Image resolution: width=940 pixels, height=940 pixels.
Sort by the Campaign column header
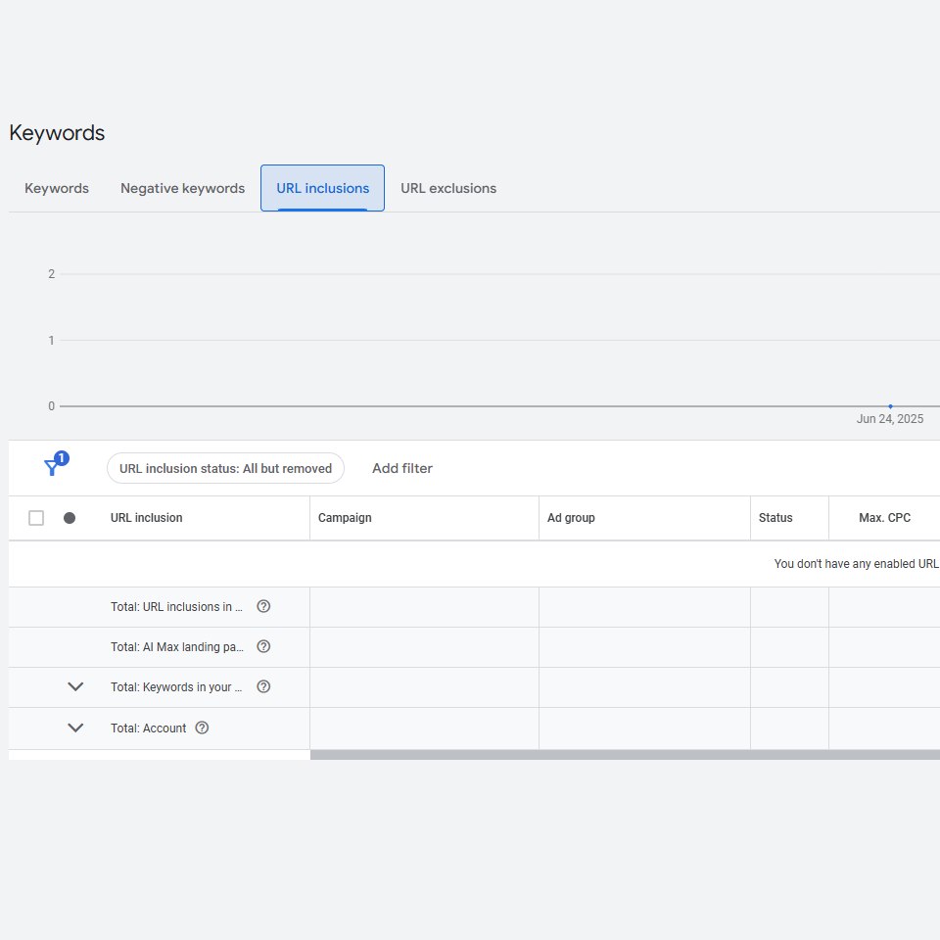coord(345,518)
